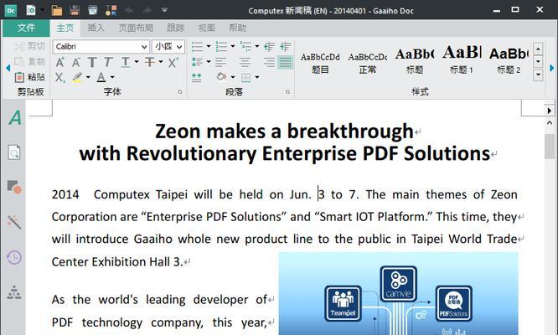Toggle underline formatting icon
Image resolution: width=558 pixels, height=335 pixels.
point(126,62)
